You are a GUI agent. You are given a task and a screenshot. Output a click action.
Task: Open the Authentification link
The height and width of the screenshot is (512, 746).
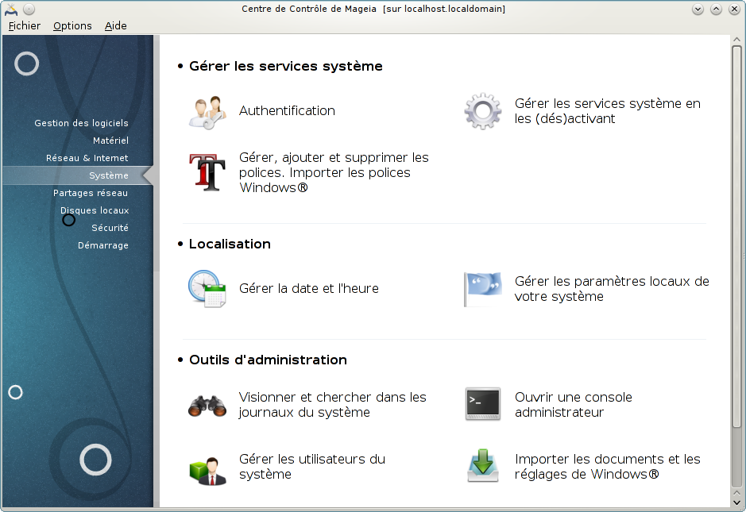[287, 111]
